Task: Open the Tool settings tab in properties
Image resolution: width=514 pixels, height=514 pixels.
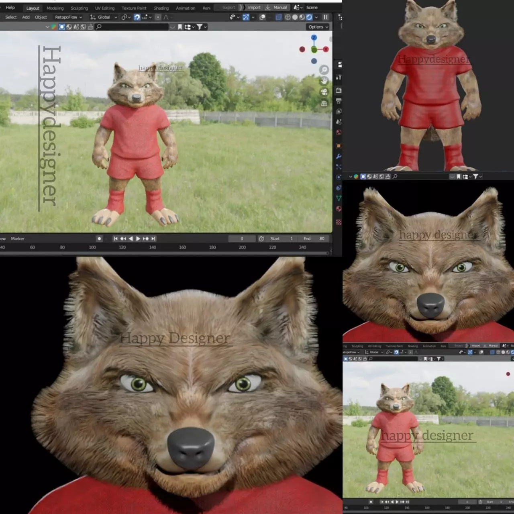Action: [x=339, y=77]
